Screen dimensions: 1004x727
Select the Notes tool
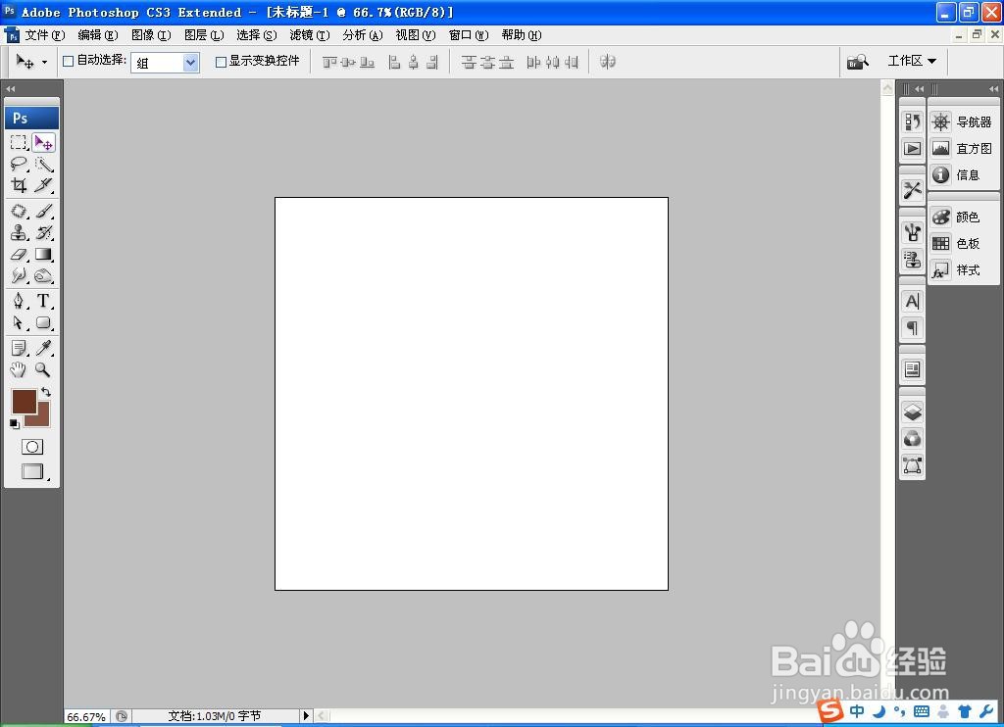(x=19, y=348)
